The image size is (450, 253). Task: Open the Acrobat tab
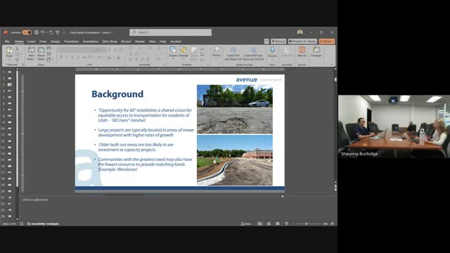[x=176, y=41]
